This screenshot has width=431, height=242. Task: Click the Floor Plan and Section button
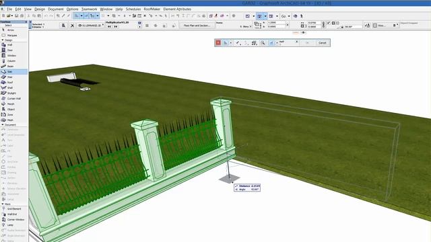point(197,26)
